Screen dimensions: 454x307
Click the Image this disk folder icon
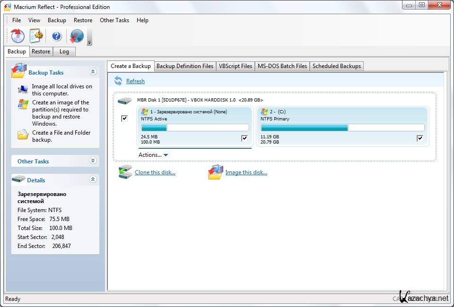(x=216, y=172)
